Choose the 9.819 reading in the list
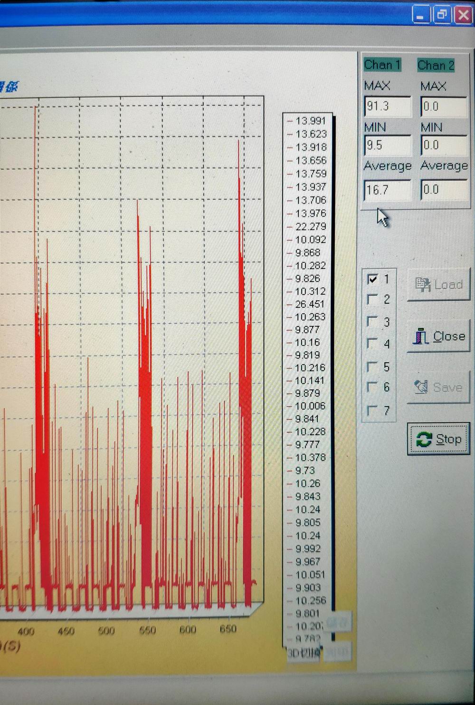 [307, 355]
